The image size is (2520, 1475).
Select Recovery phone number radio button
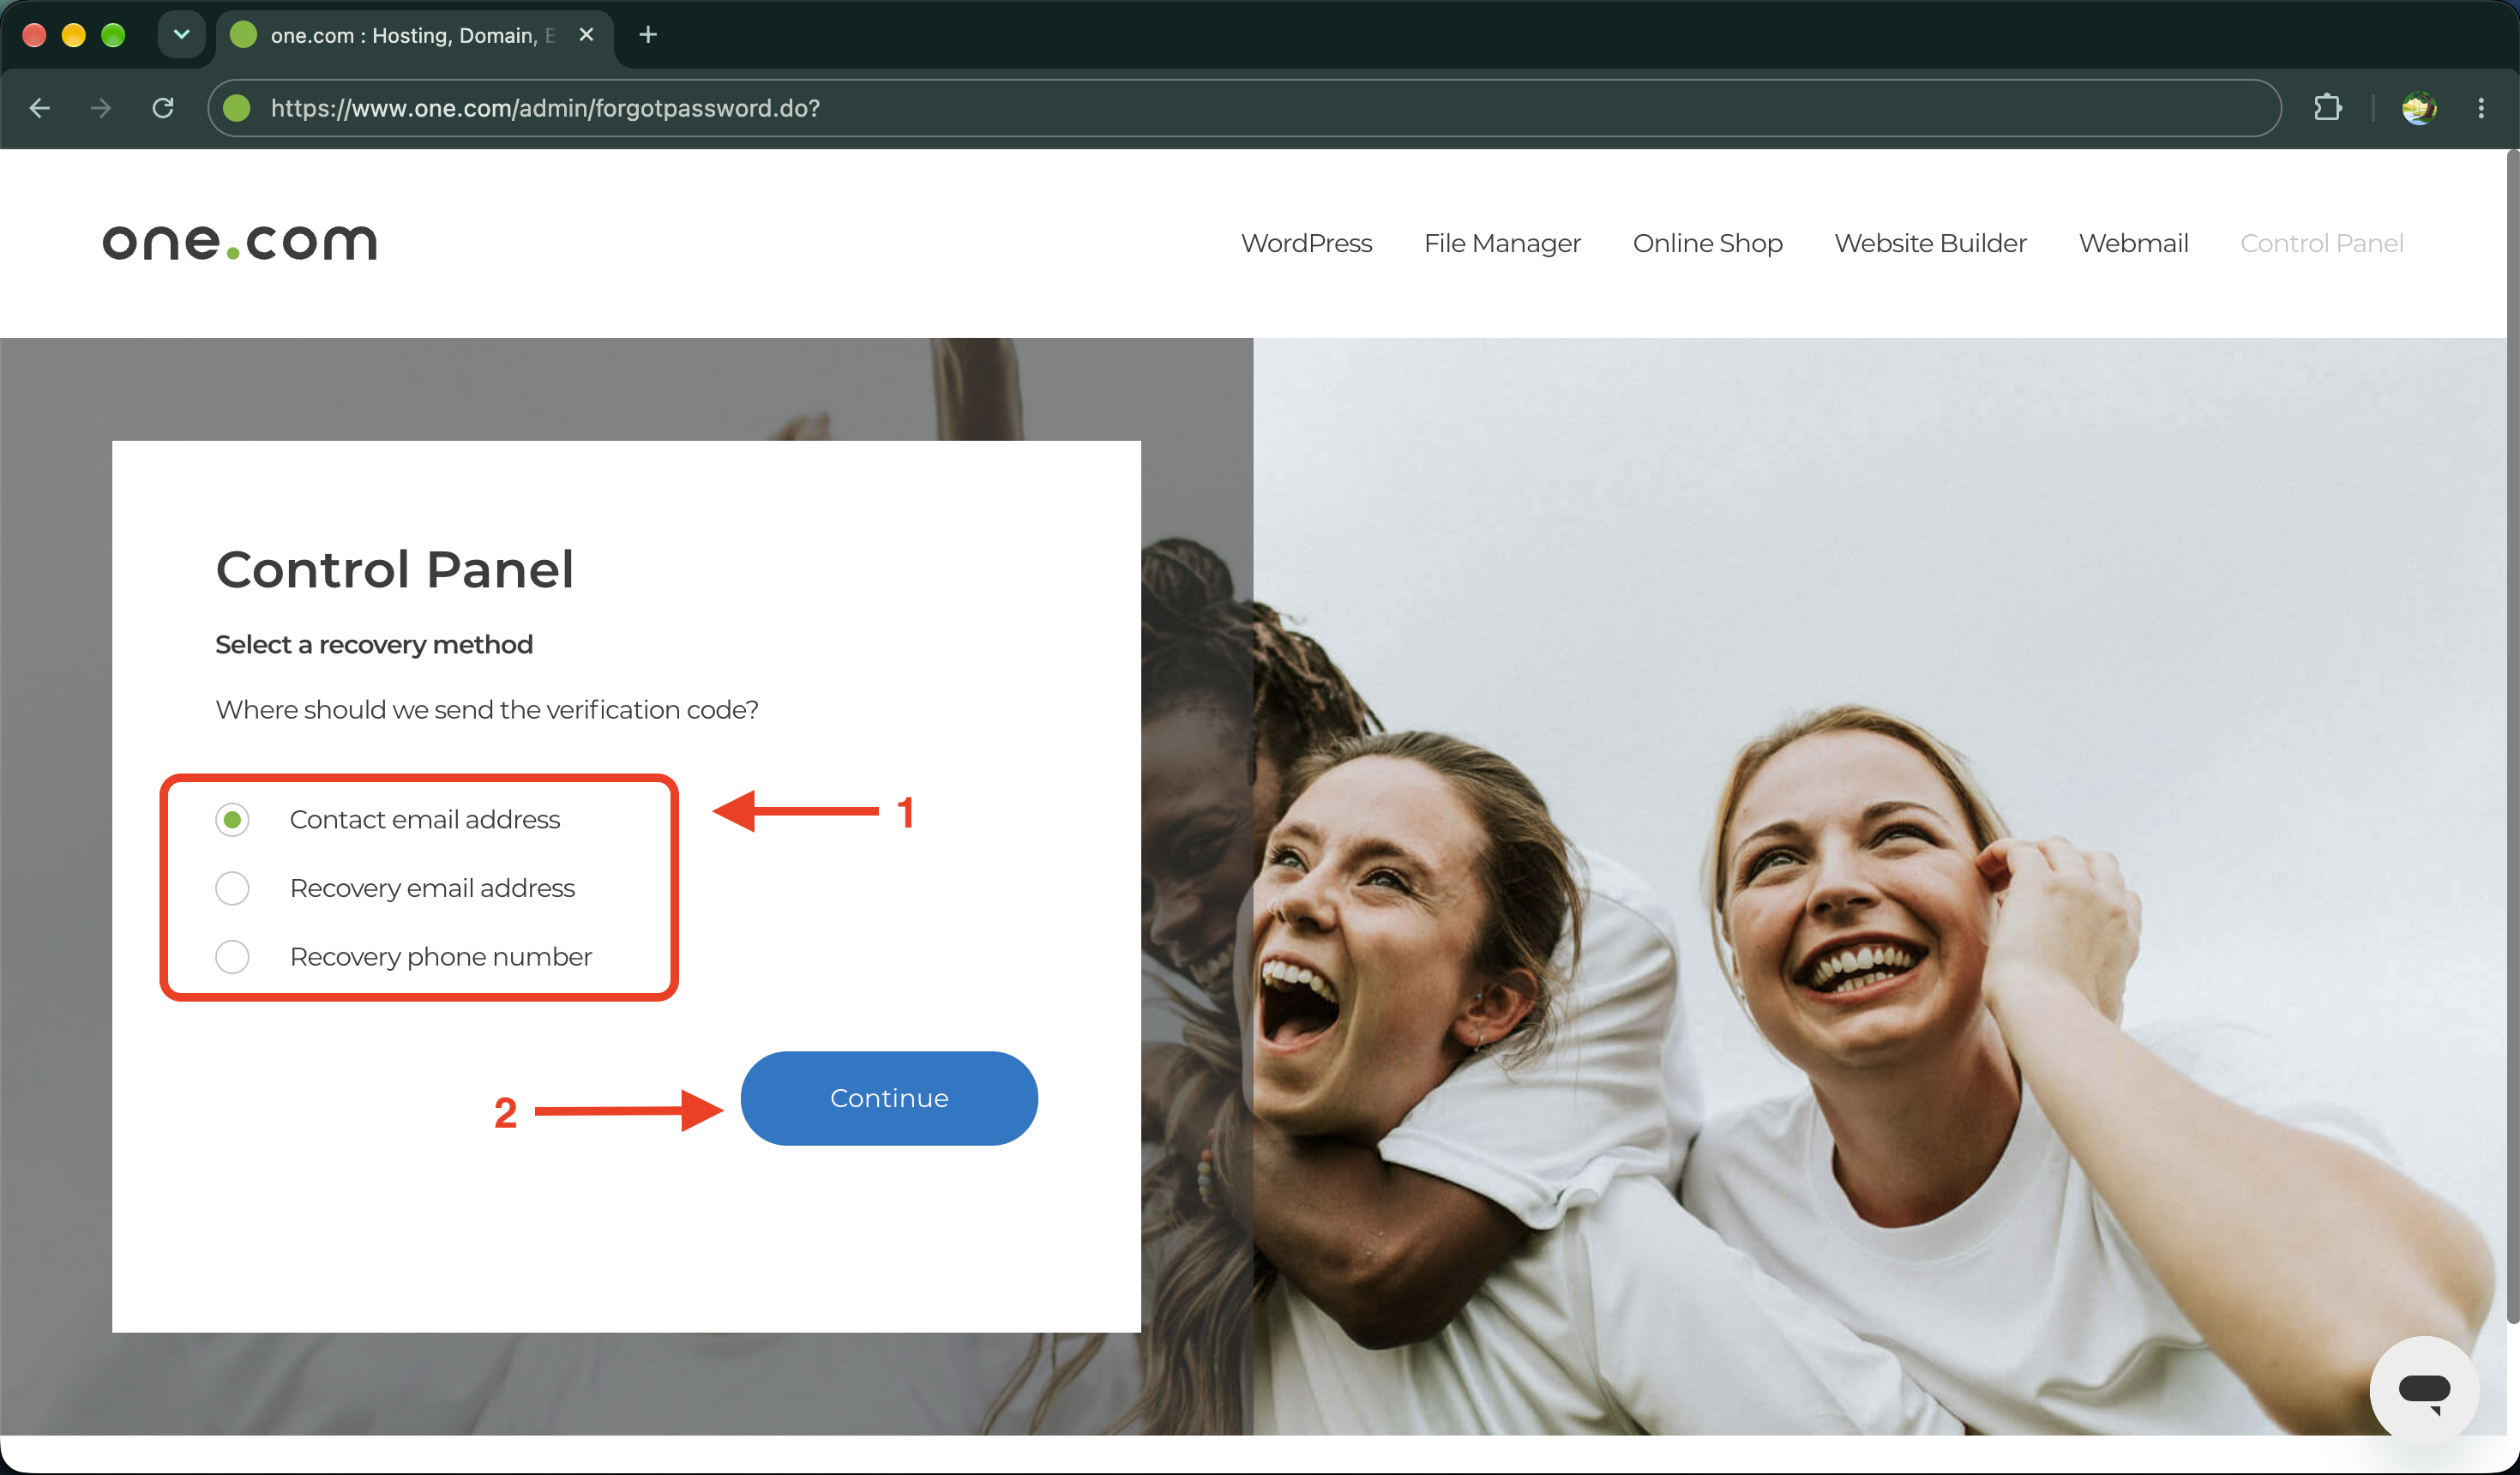tap(232, 957)
